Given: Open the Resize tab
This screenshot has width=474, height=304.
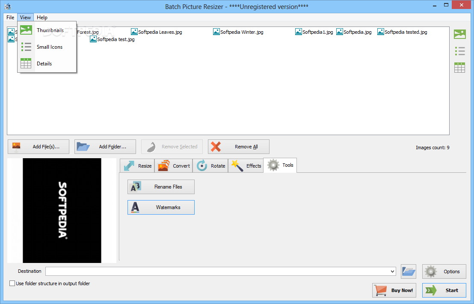Looking at the screenshot, I should (137, 165).
